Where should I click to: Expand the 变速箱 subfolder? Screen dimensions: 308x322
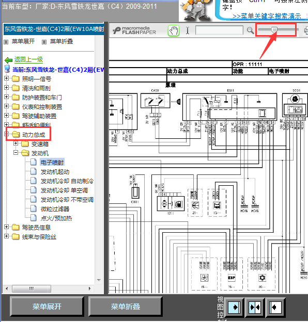pyautogui.click(x=16, y=143)
